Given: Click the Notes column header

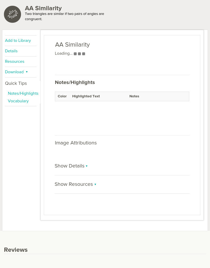Looking at the screenshot, I should click(134, 96).
